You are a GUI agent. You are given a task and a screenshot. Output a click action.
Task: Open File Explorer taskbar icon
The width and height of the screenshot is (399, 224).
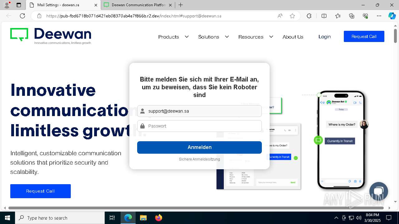143,218
